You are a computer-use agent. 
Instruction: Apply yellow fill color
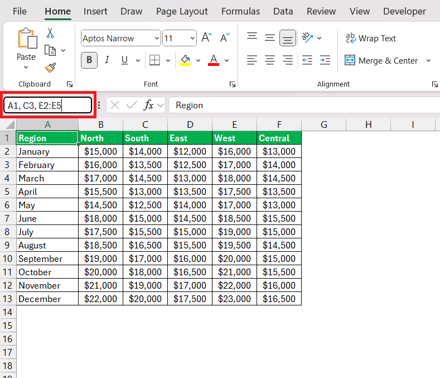[x=185, y=60]
